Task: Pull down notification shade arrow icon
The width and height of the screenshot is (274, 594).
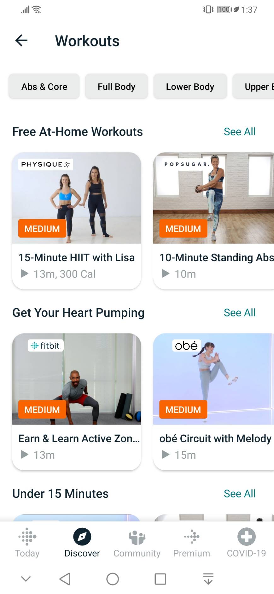Action: pos(208,579)
